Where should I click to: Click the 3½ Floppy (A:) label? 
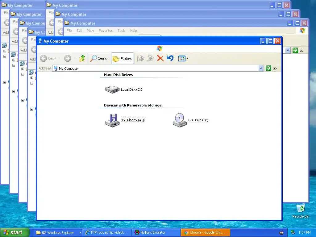(x=133, y=120)
